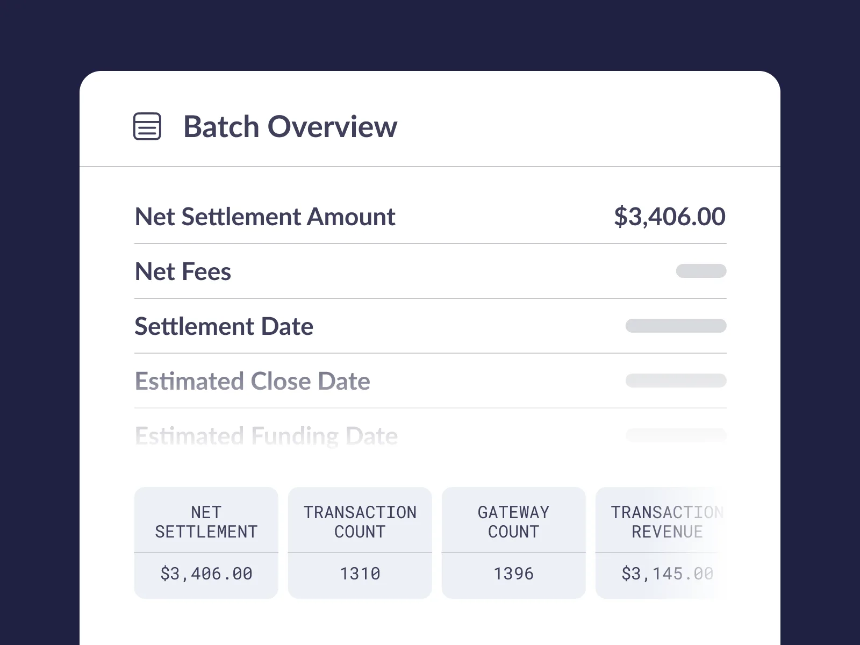Viewport: 860px width, 645px height.
Task: Select the Net Settlement Amount row label
Action: [x=265, y=217]
